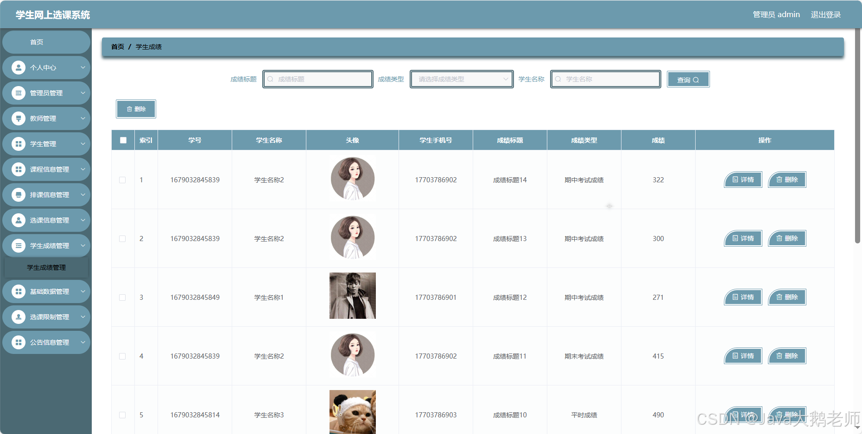Collapse the 学生成绩管理 menu chevron

tap(83, 246)
